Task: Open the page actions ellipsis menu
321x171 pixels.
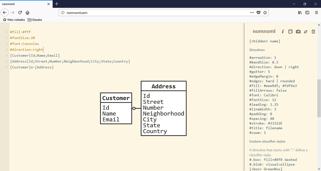Action: pyautogui.click(x=252, y=12)
